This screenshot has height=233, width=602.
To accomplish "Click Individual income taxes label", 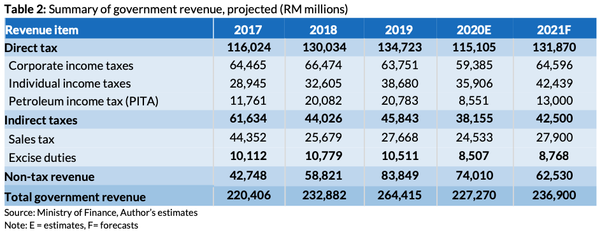I will [69, 83].
